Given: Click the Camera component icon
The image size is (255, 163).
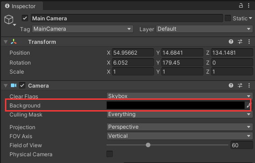Looking at the screenshot, I should click(x=14, y=85).
